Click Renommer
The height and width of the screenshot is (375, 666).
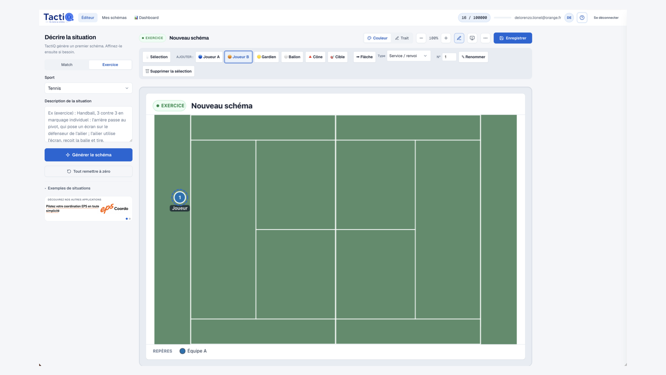coord(473,57)
